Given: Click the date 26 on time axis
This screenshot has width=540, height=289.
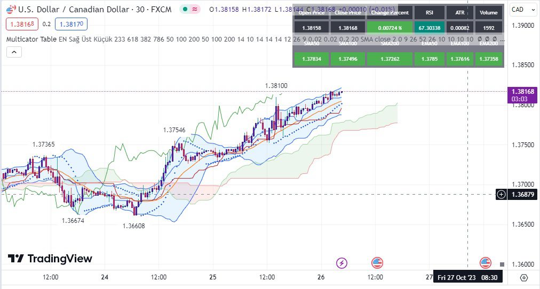Looking at the screenshot, I should point(321,277).
